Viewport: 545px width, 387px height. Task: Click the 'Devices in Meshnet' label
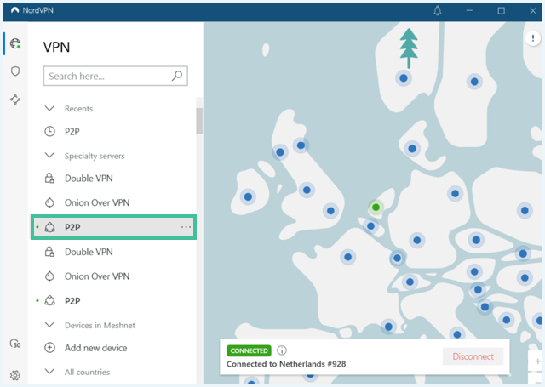click(100, 325)
